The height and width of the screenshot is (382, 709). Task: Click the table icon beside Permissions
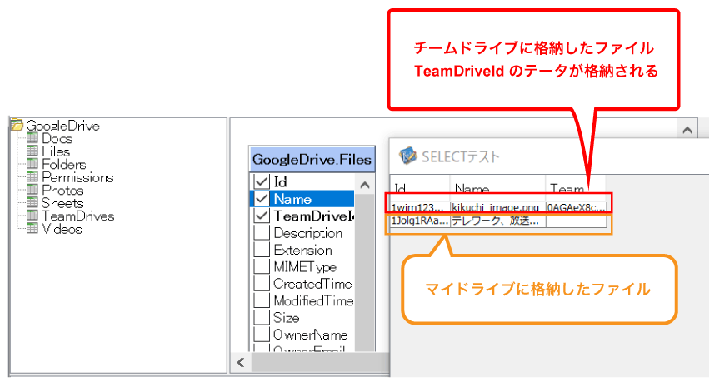click(x=32, y=176)
